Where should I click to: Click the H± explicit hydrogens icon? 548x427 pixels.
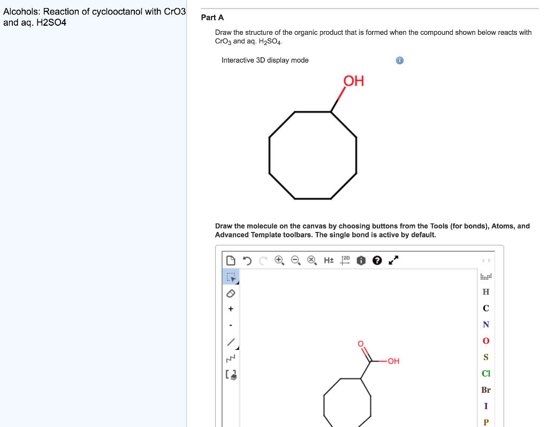tap(328, 260)
